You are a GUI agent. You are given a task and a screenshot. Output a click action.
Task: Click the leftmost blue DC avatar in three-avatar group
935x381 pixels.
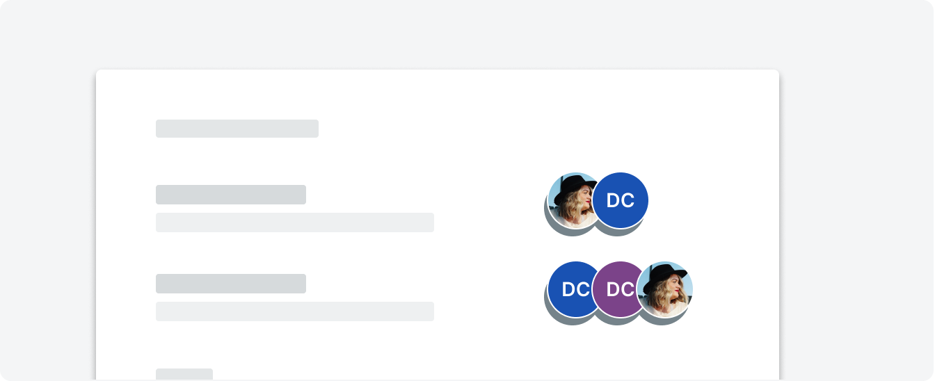(x=575, y=289)
